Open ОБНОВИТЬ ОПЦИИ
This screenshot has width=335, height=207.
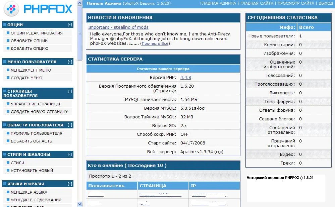pyautogui.click(x=29, y=41)
